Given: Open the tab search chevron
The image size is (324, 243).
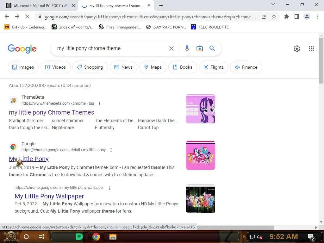Looking at the screenshot, I should (273, 4).
